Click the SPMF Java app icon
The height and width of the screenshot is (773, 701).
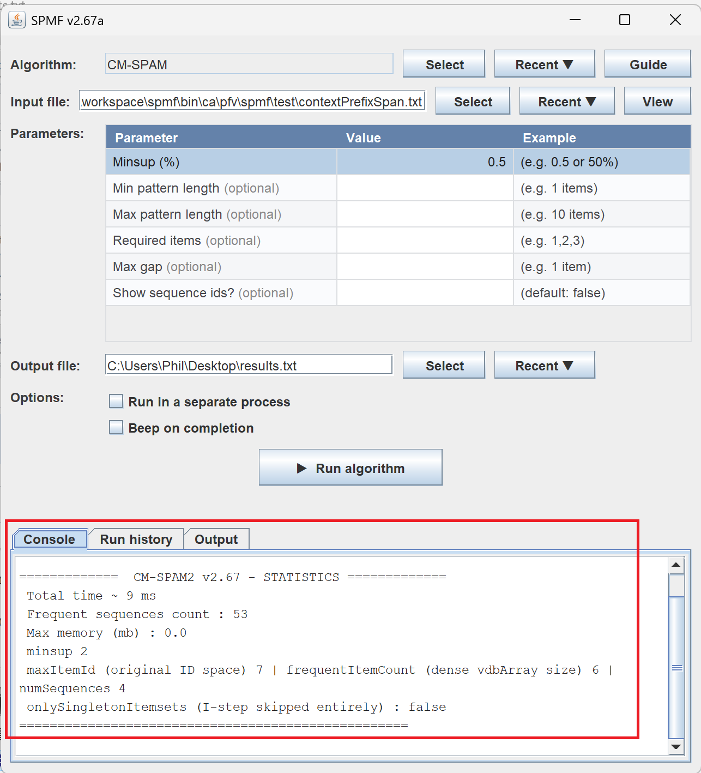17,20
